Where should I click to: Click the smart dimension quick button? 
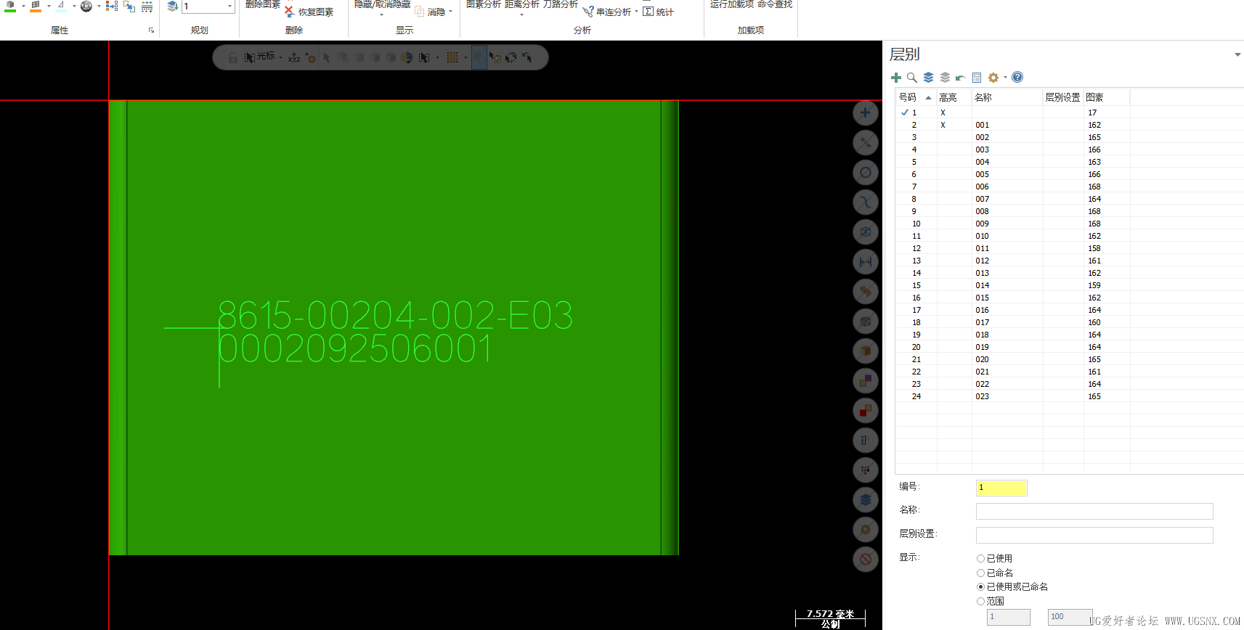pos(865,261)
